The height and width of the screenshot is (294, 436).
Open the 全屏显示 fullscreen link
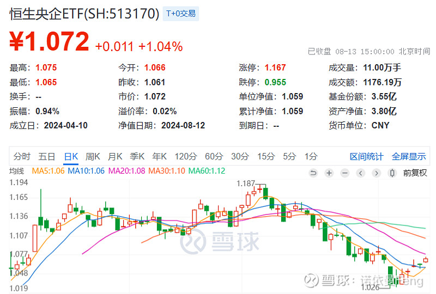click(x=409, y=156)
